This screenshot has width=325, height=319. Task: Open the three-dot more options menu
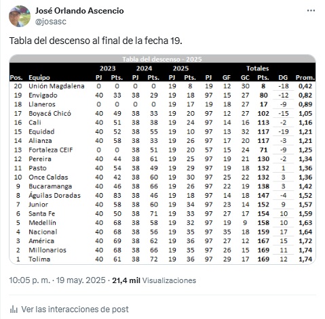click(x=311, y=11)
